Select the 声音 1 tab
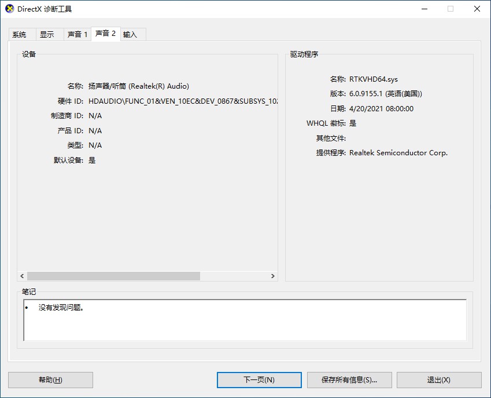The image size is (491, 398). coord(77,34)
